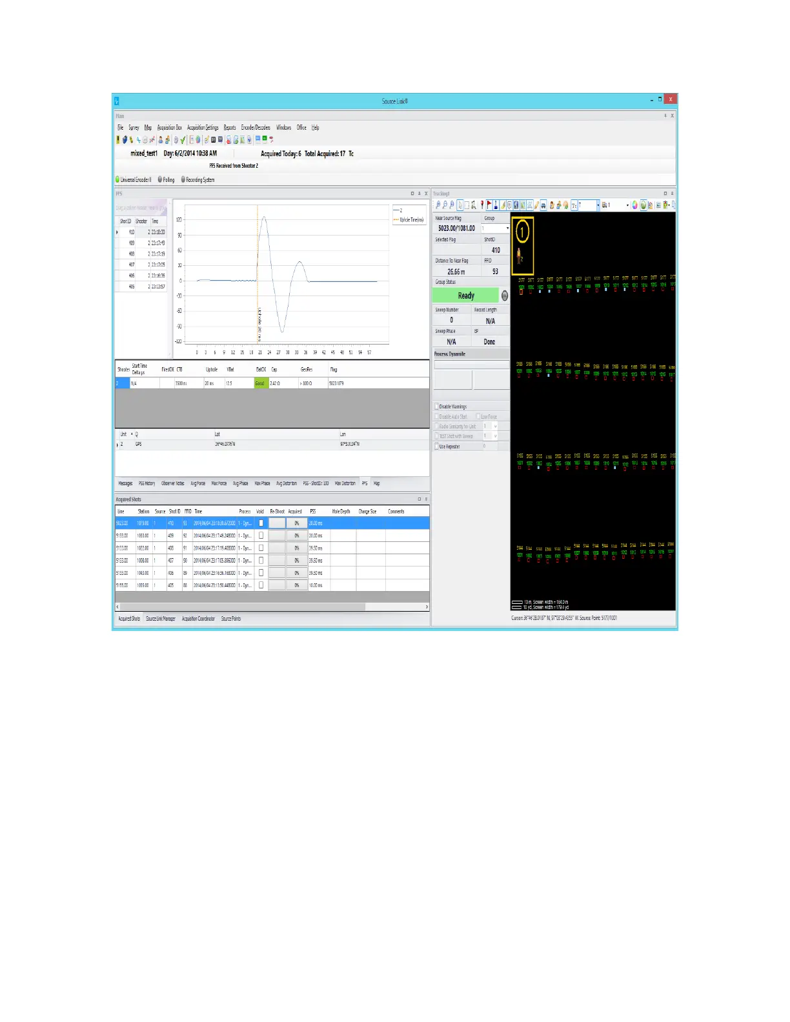Viewport: 790px width, 1022px height.
Task: Click the green checkmark icon in main toolbar
Action: (x=183, y=139)
